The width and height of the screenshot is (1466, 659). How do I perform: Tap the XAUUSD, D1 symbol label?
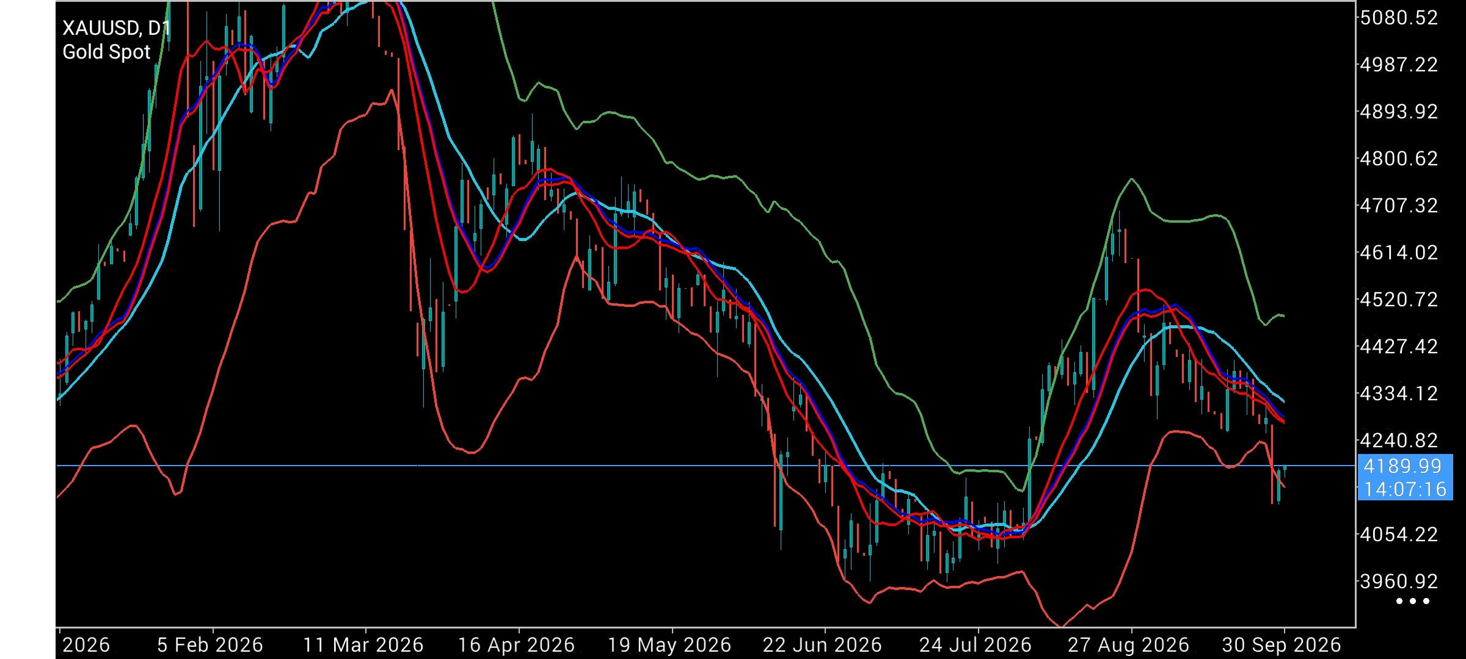pyautogui.click(x=116, y=28)
